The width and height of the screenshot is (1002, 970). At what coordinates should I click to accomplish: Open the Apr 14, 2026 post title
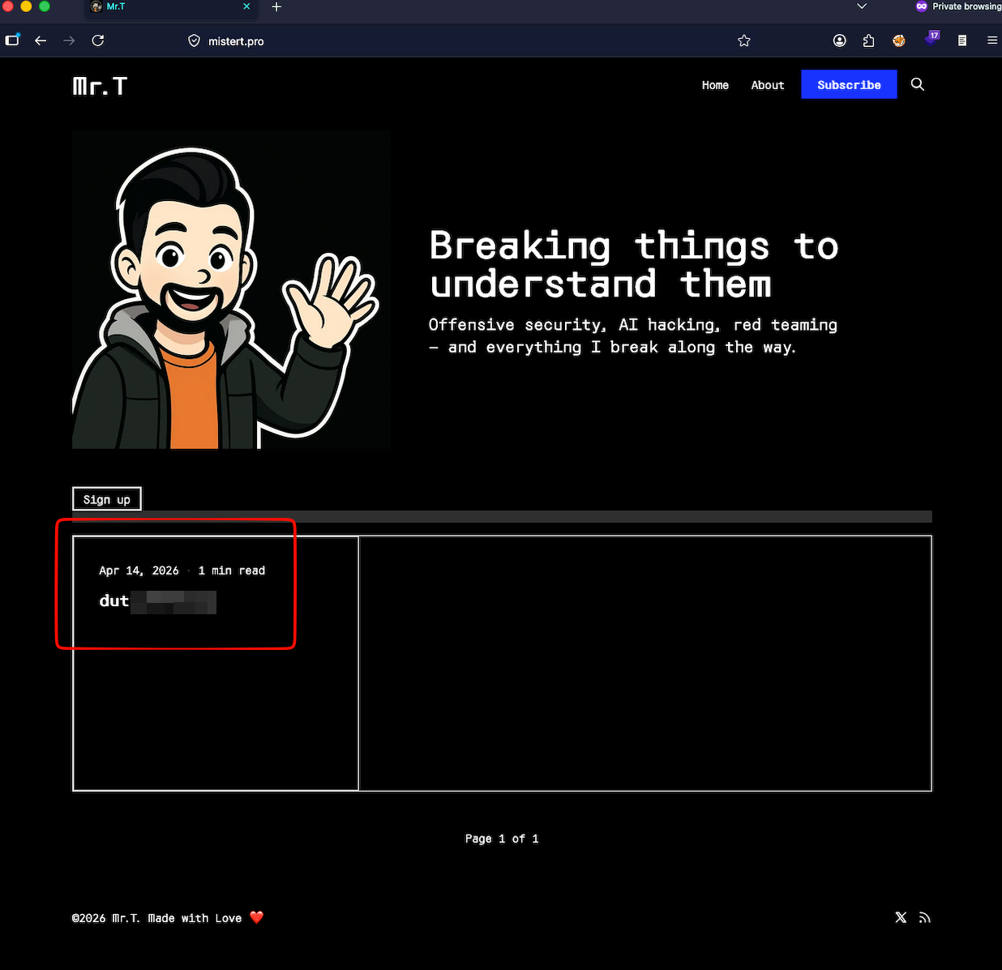pos(157,601)
